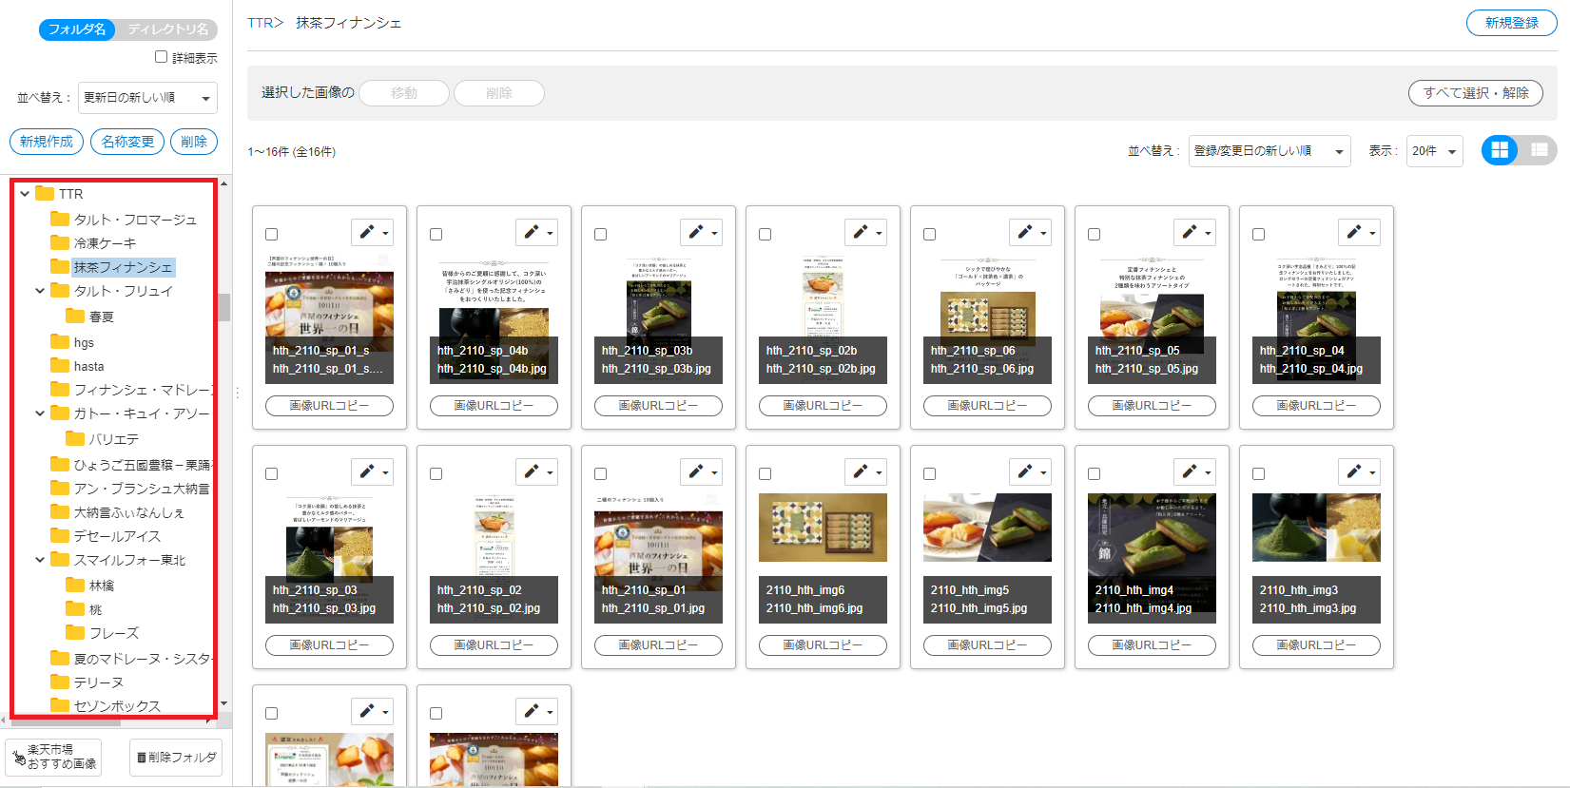Open edit pencil menu for 2110_hth_img6

(866, 471)
